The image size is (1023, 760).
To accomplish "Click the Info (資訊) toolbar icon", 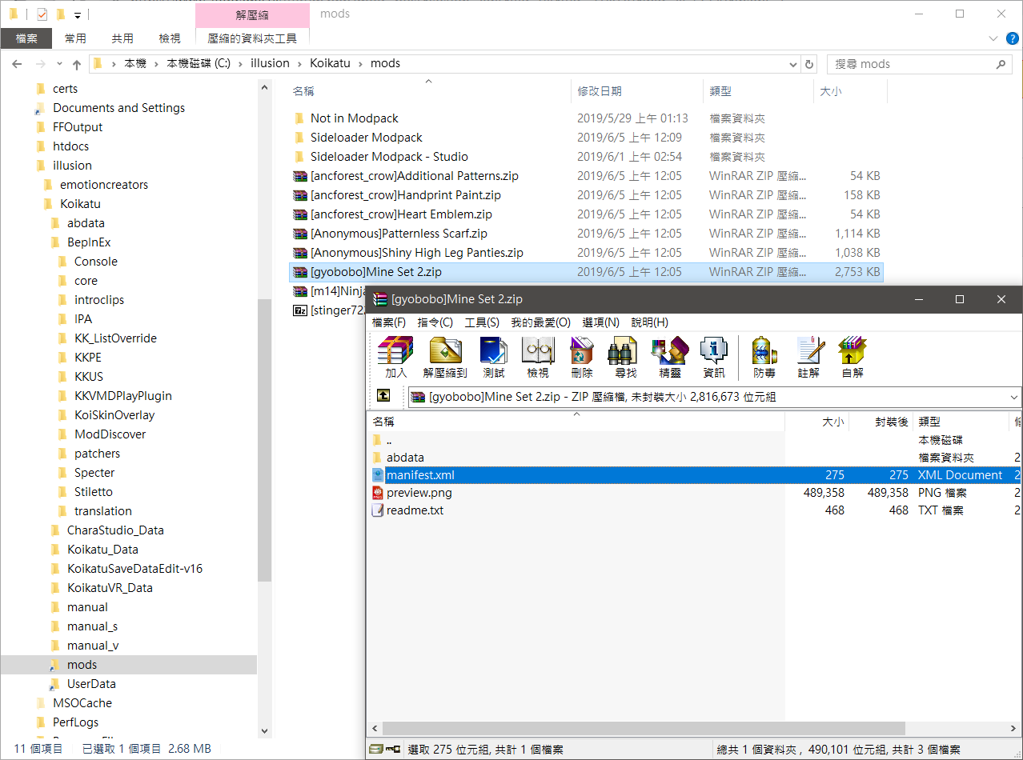I will coord(713,356).
